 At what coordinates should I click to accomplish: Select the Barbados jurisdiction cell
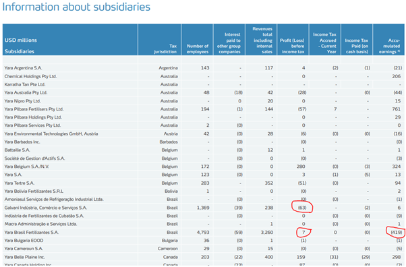169,142
